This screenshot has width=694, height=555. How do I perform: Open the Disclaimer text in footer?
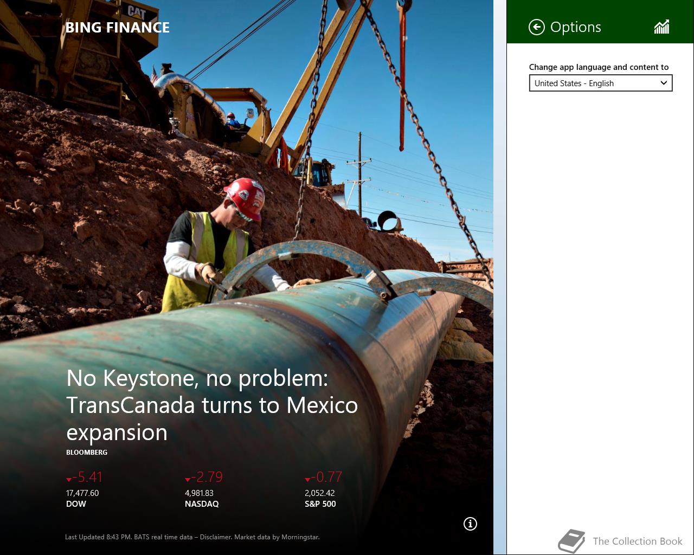tap(215, 537)
